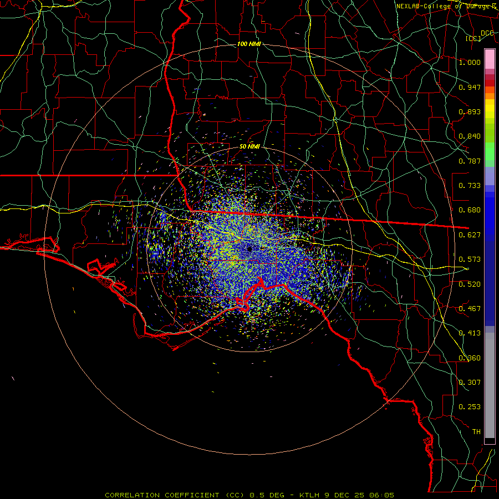Click the "0.893" scale label
The width and height of the screenshot is (499, 499).
pyautogui.click(x=470, y=111)
